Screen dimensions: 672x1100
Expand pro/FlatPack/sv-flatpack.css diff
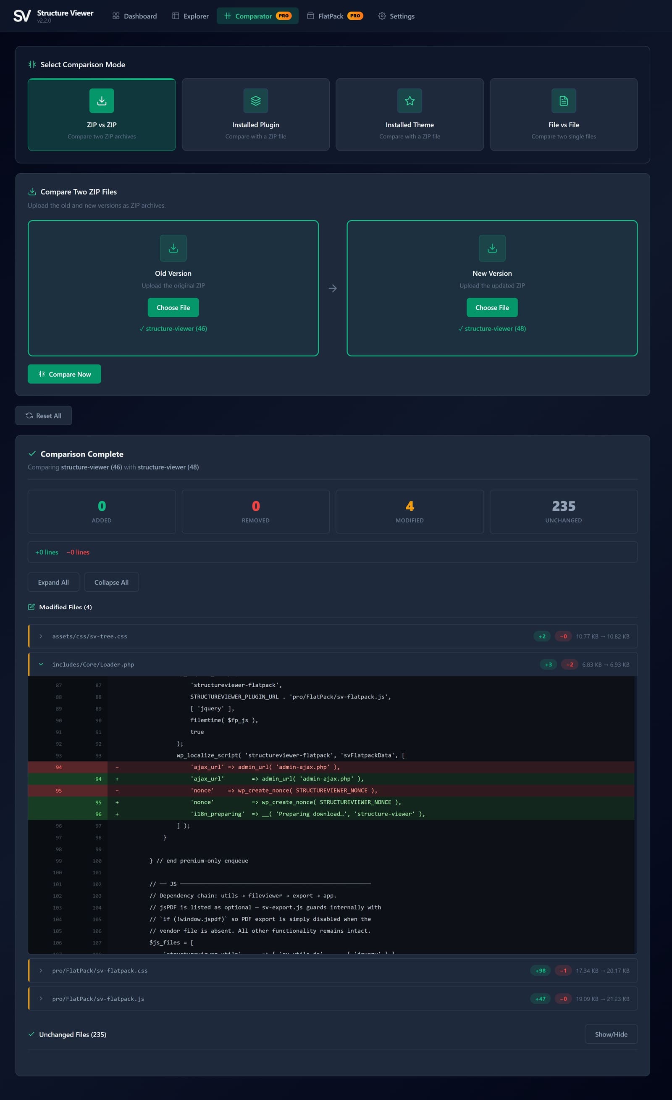tap(333, 971)
